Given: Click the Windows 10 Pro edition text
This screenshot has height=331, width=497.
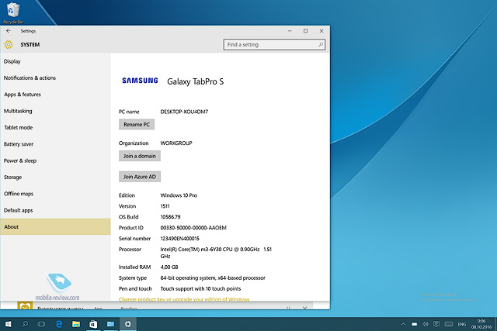Looking at the screenshot, I should coord(179,195).
